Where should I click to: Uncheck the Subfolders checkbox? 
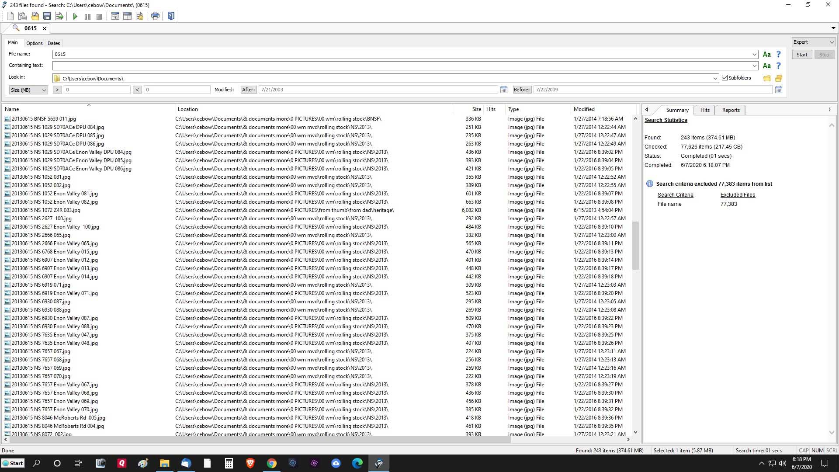tap(725, 78)
